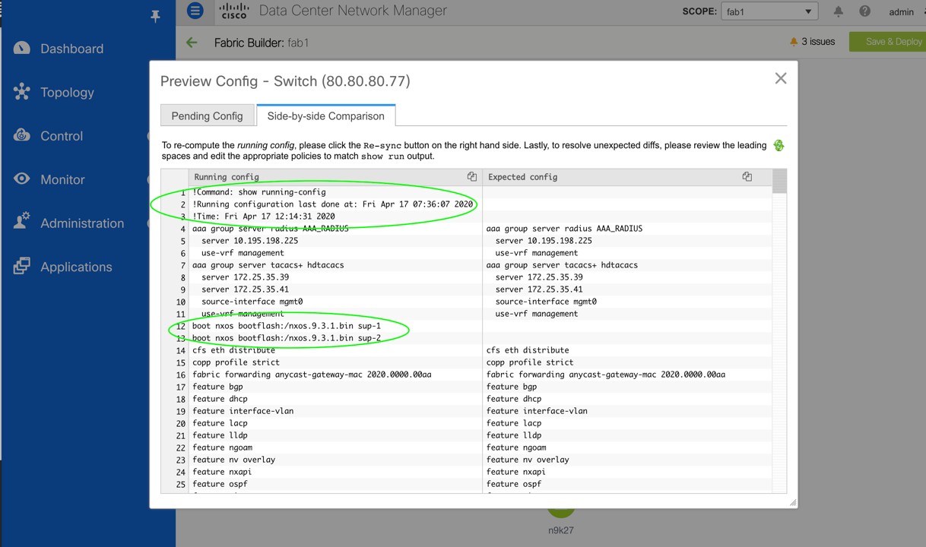Click expected config 'feature ospf' line
Viewport: 926px width, 547px height.
pyautogui.click(x=514, y=484)
